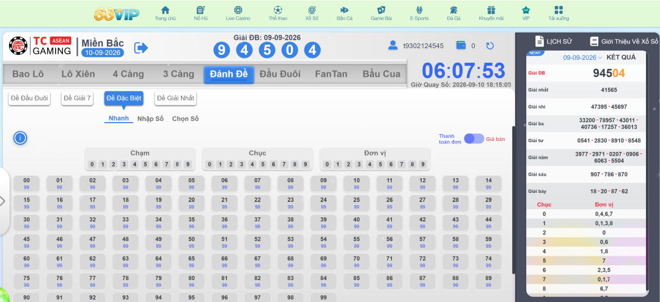Expand the left side panel arrow
660x302 pixels.
pyautogui.click(x=3, y=201)
